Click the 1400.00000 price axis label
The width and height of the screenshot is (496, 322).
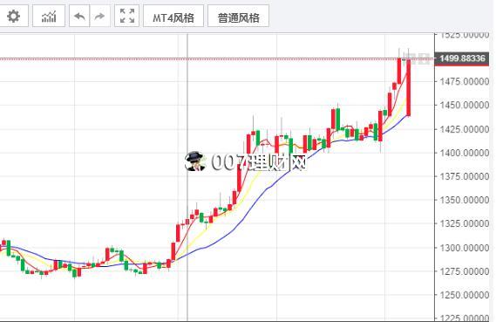465,153
